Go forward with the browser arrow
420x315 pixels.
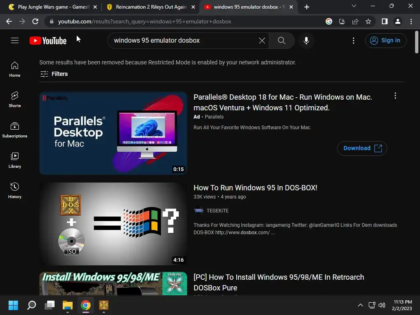22,21
